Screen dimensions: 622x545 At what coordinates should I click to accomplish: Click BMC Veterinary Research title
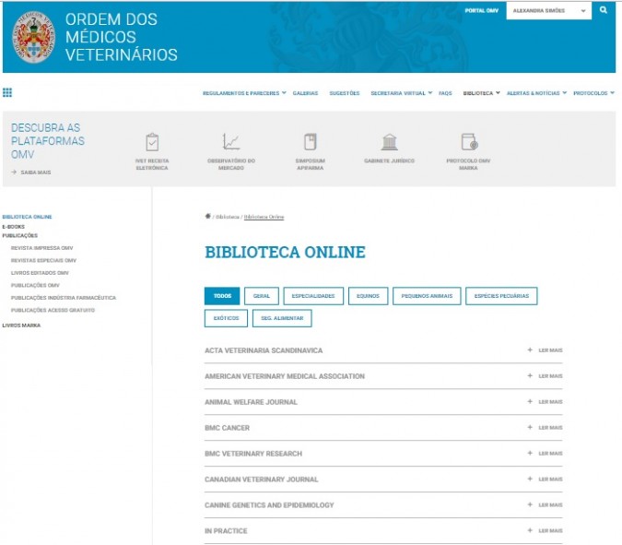coord(253,454)
